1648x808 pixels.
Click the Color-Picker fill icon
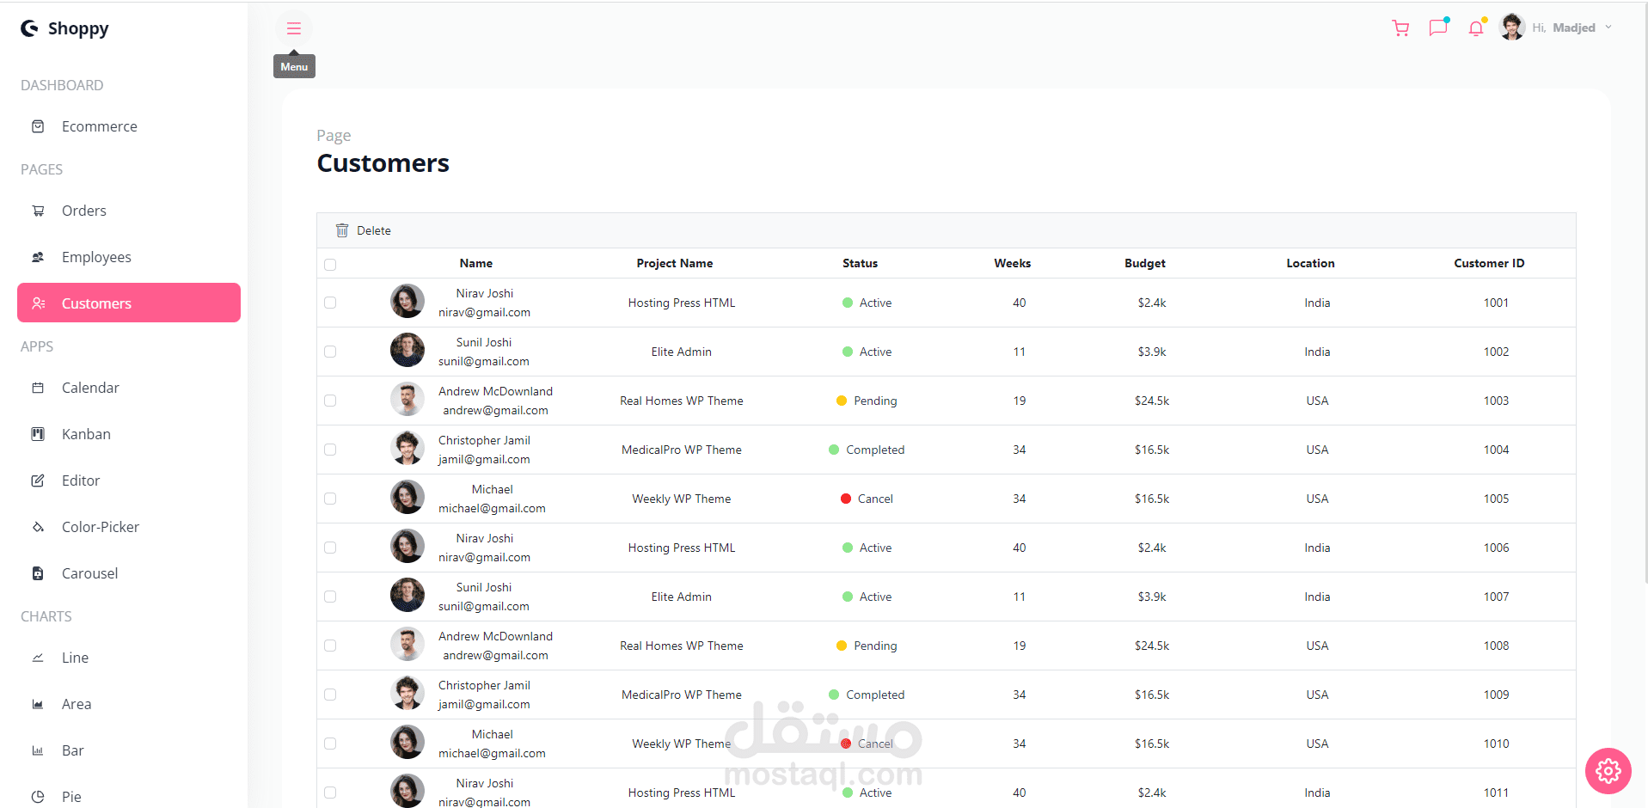(x=38, y=527)
